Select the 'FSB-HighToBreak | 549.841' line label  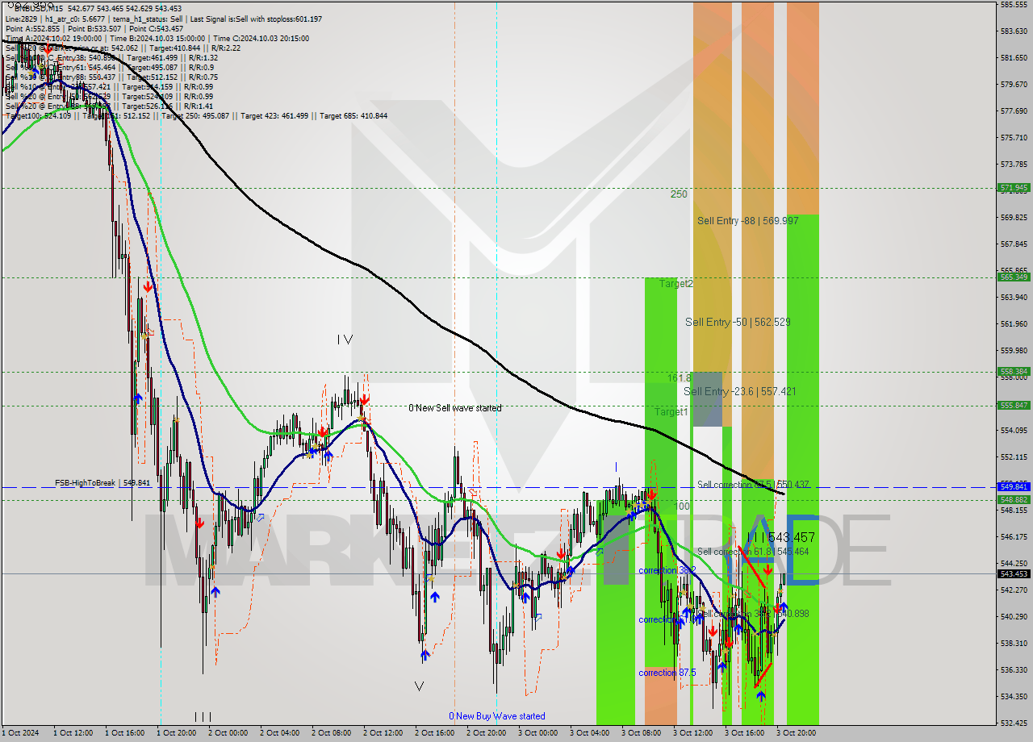pyautogui.click(x=103, y=482)
